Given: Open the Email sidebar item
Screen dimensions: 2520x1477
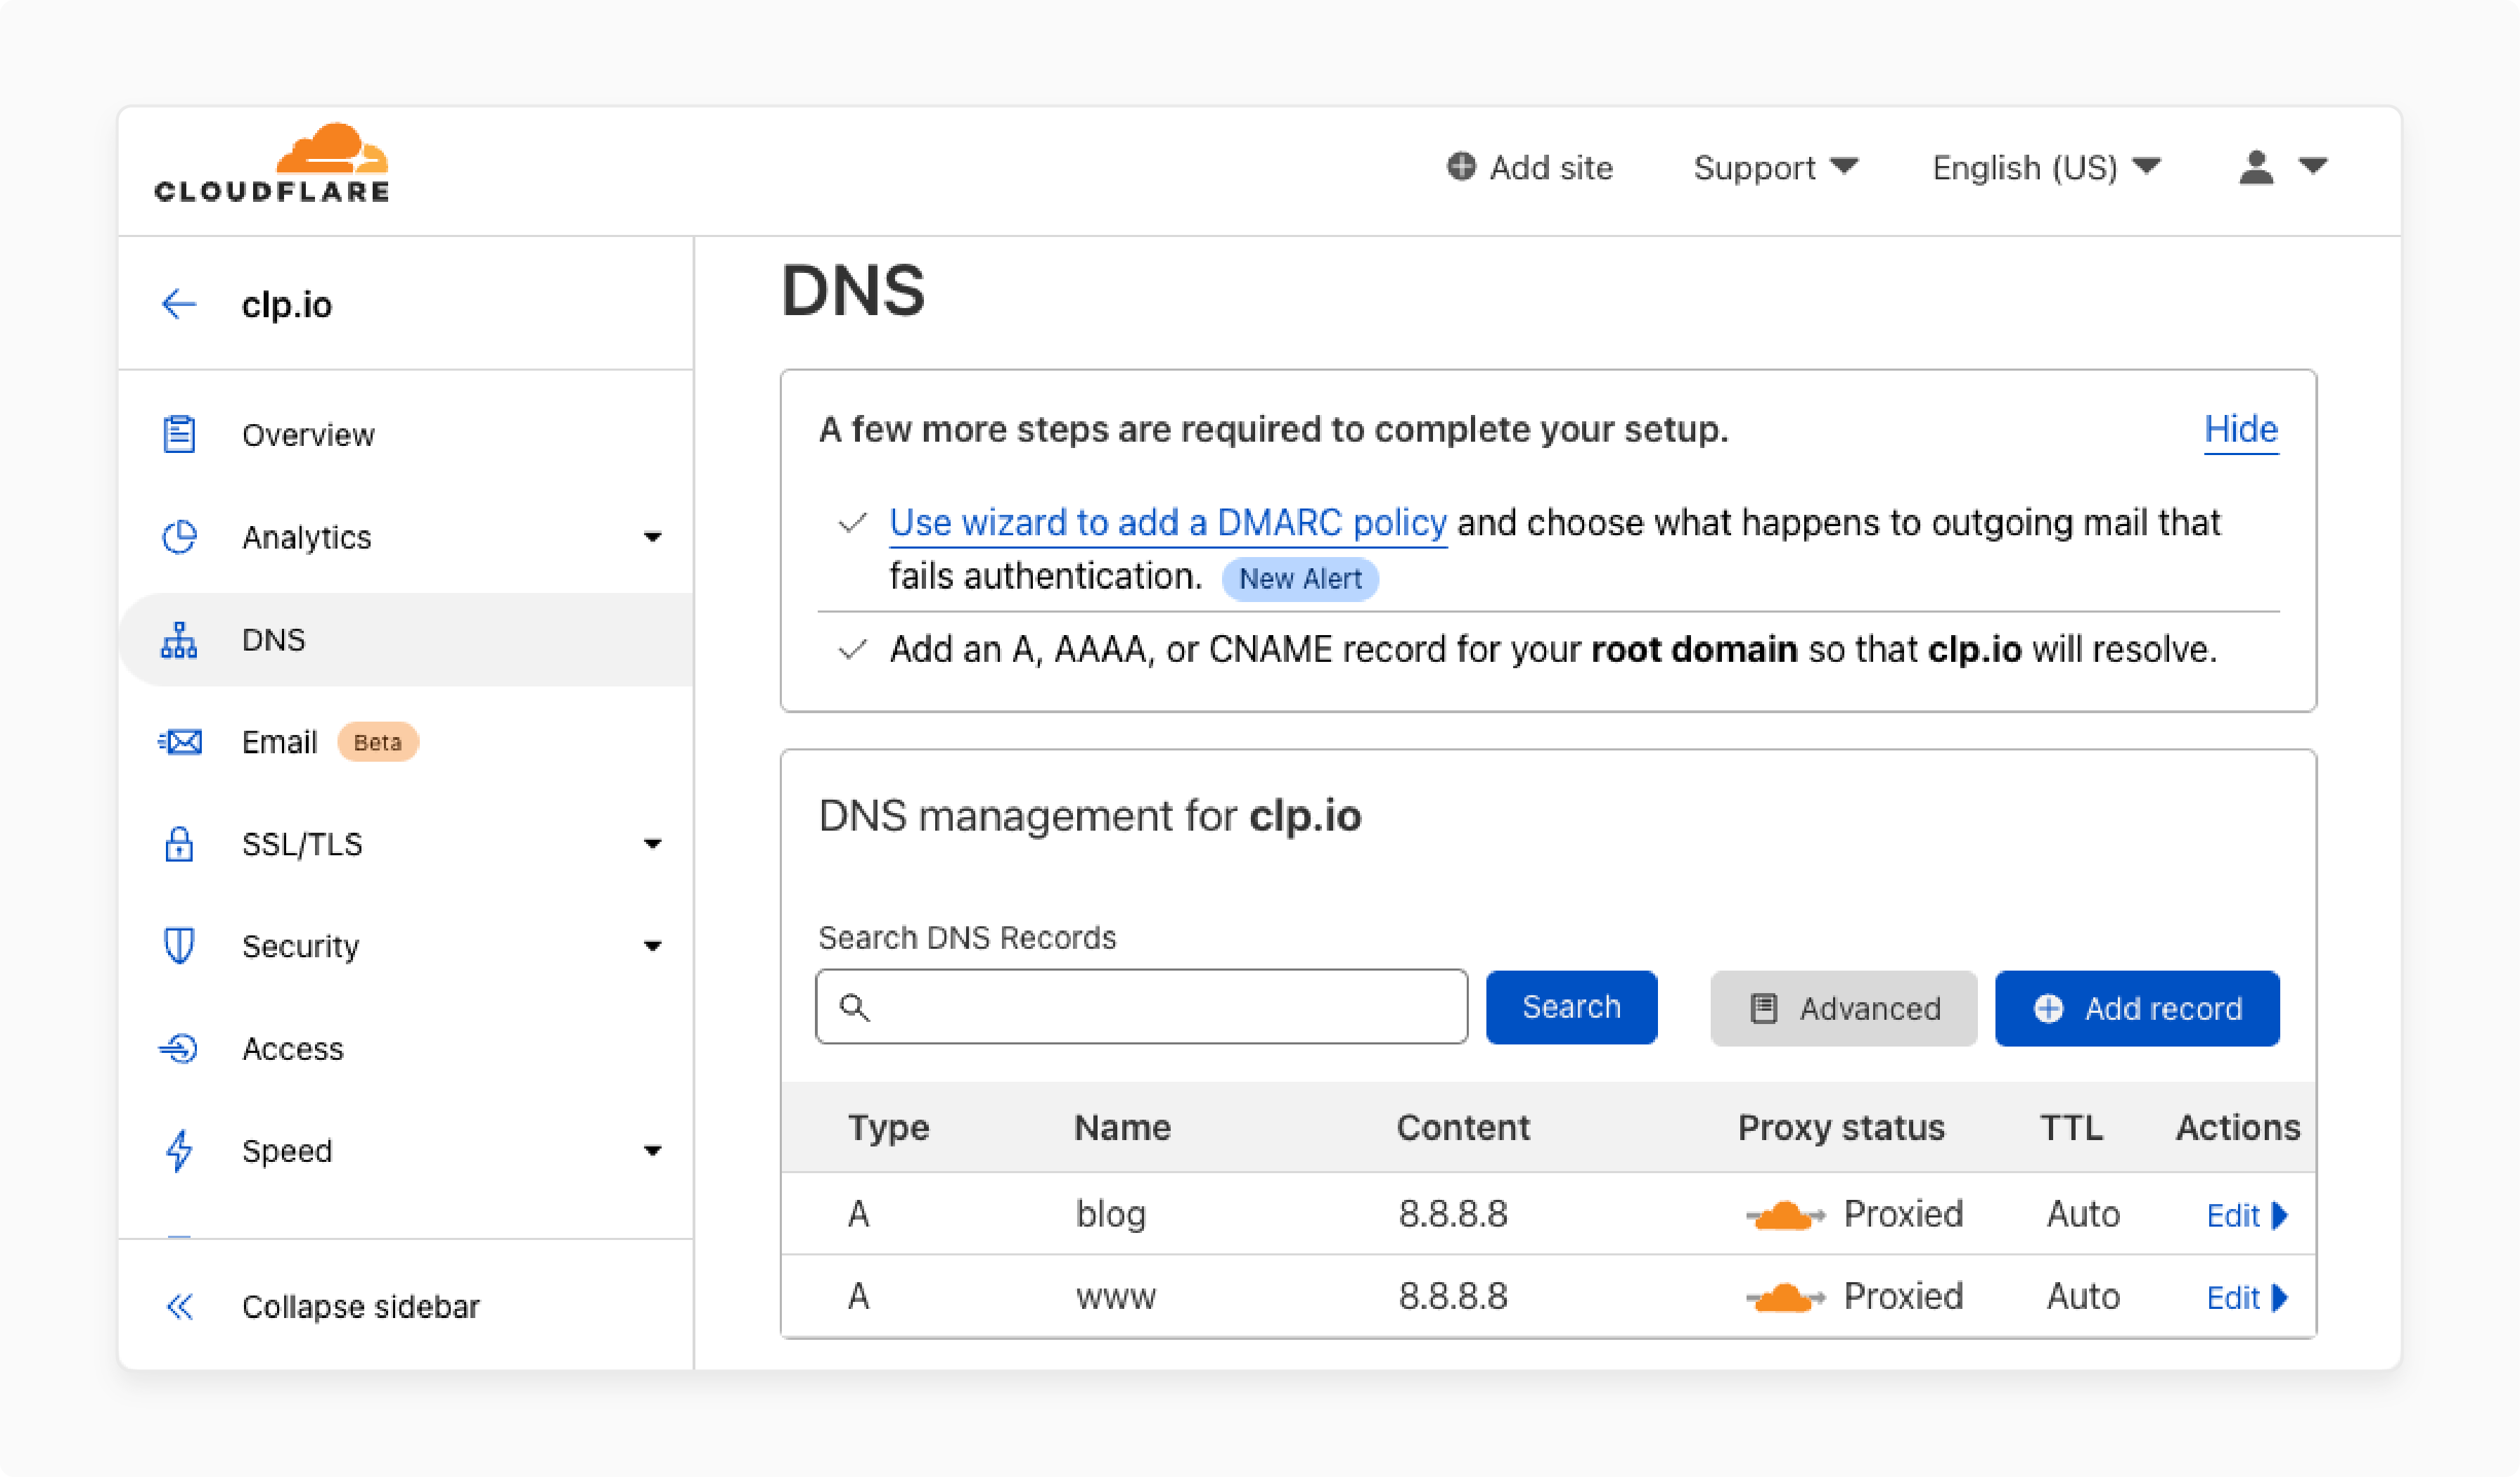Looking at the screenshot, I should pyautogui.click(x=406, y=742).
